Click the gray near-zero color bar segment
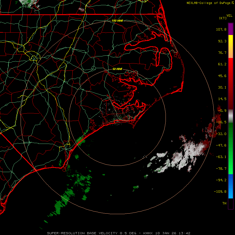This screenshot has width=235, height=235. click(231, 116)
